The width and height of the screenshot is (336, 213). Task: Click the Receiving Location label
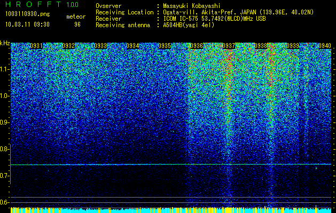pyautogui.click(x=124, y=12)
